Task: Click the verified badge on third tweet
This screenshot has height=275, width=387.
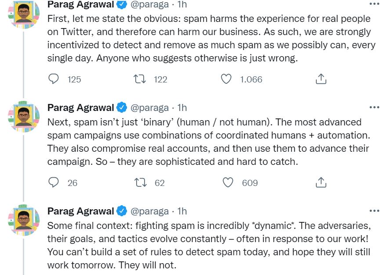Action: tap(122, 211)
